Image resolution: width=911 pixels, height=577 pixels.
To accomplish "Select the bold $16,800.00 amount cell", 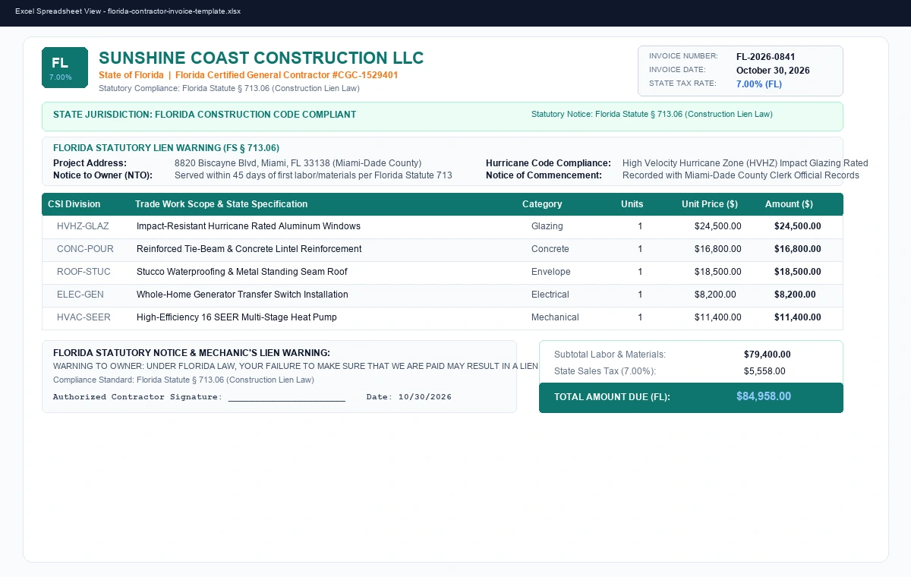I will tap(798, 249).
